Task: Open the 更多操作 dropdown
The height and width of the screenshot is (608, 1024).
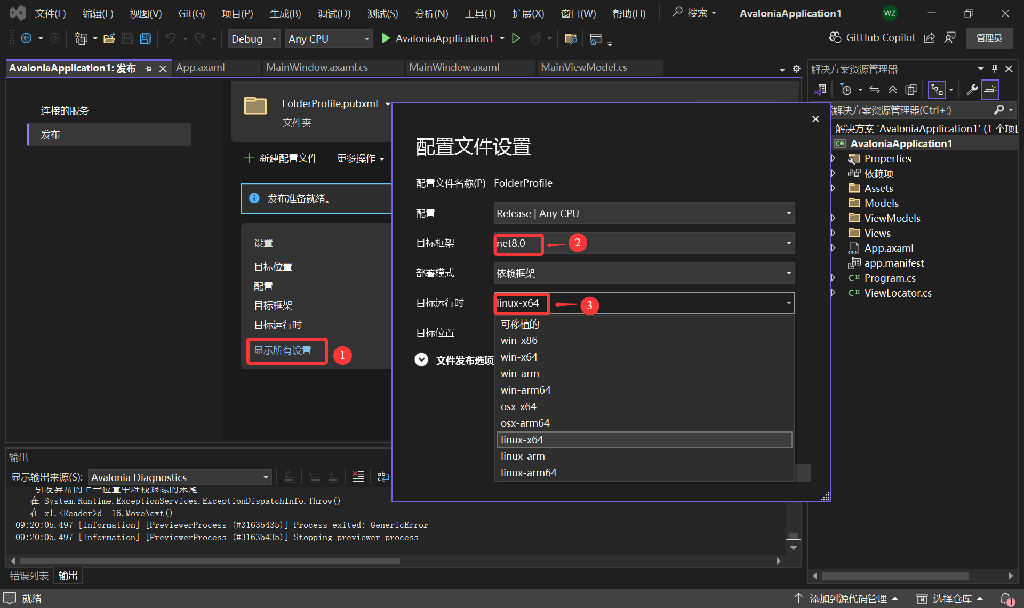Action: pyautogui.click(x=361, y=158)
